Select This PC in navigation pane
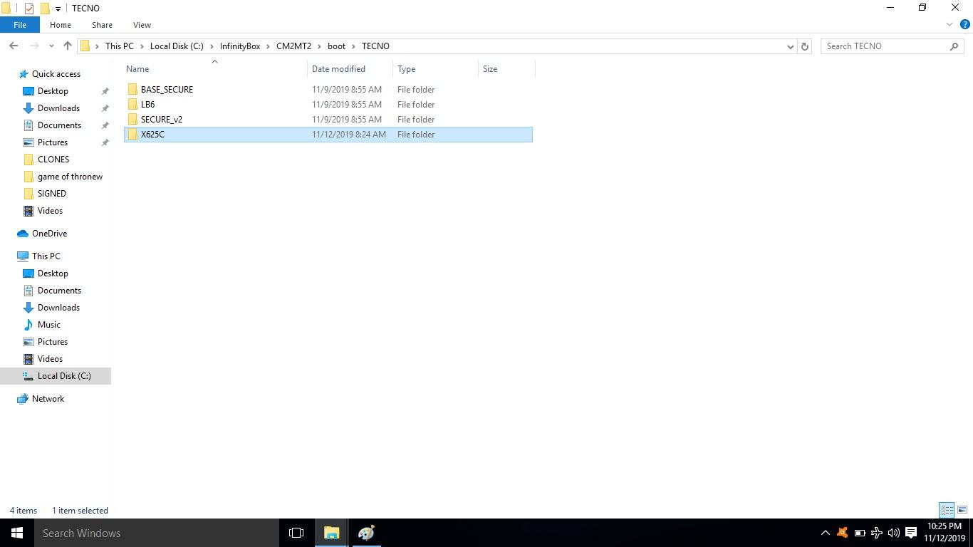Viewport: 973px width, 547px height. (x=46, y=256)
